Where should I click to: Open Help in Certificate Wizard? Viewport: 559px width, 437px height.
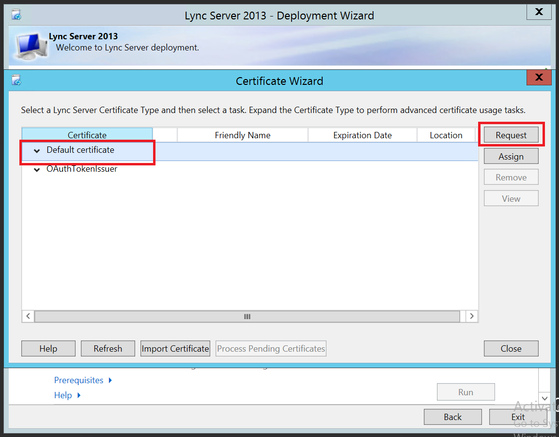pos(48,348)
